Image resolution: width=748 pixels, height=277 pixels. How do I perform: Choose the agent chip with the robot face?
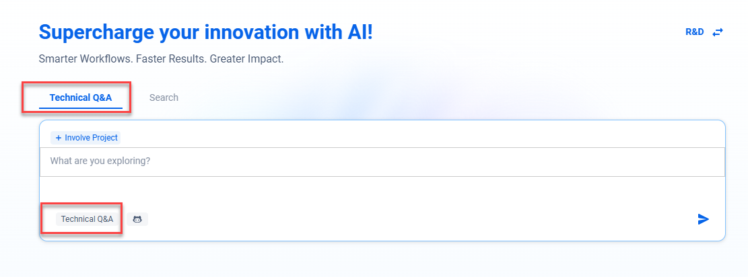[137, 219]
